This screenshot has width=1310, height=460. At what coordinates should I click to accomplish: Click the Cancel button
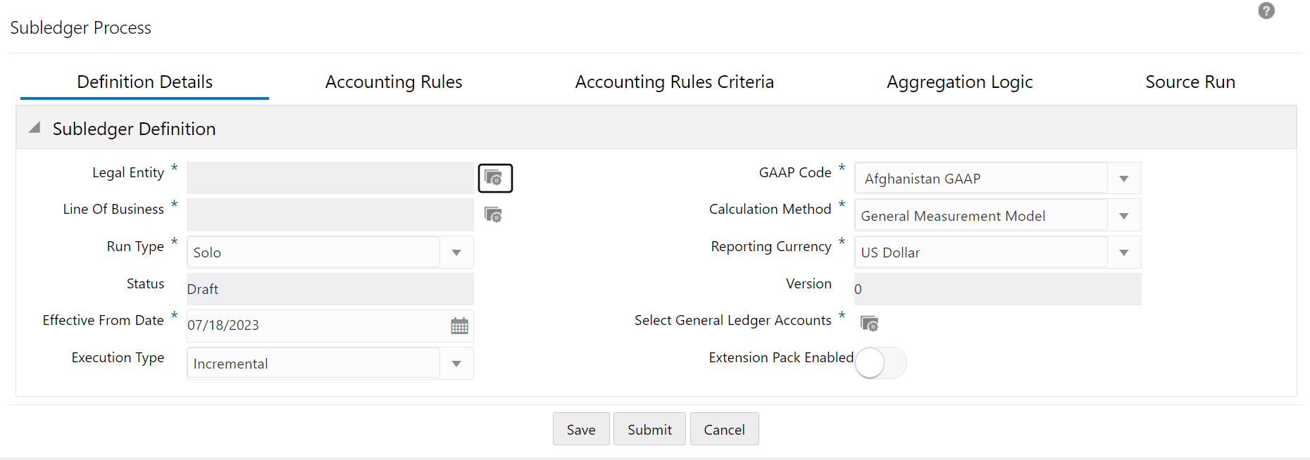[724, 429]
